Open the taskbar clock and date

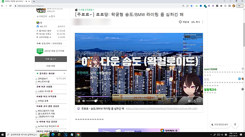tap(233, 135)
